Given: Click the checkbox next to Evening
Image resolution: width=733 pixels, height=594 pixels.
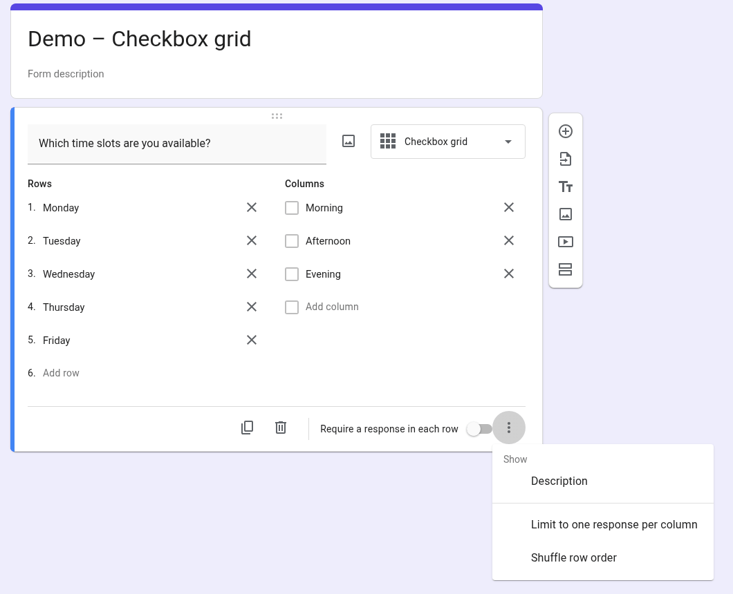Looking at the screenshot, I should coord(292,274).
